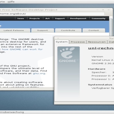Click the uni-rechner hostname heading
The width and height of the screenshot is (114, 114).
pyautogui.click(x=101, y=48)
